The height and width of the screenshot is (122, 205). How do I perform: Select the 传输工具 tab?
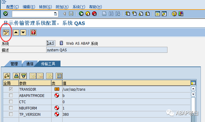click(x=48, y=64)
